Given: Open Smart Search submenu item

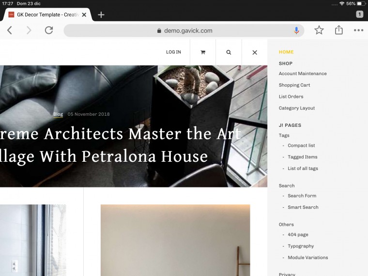Looking at the screenshot, I should 303,207.
